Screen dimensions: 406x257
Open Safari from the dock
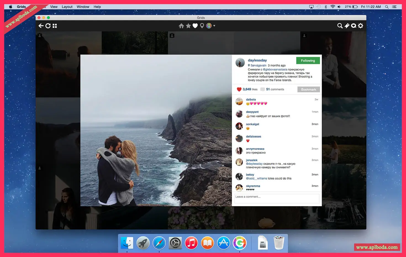tap(159, 243)
